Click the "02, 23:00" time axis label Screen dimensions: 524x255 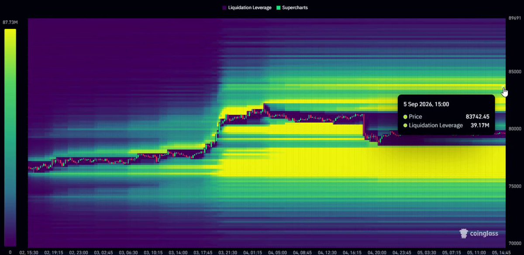pos(79,252)
